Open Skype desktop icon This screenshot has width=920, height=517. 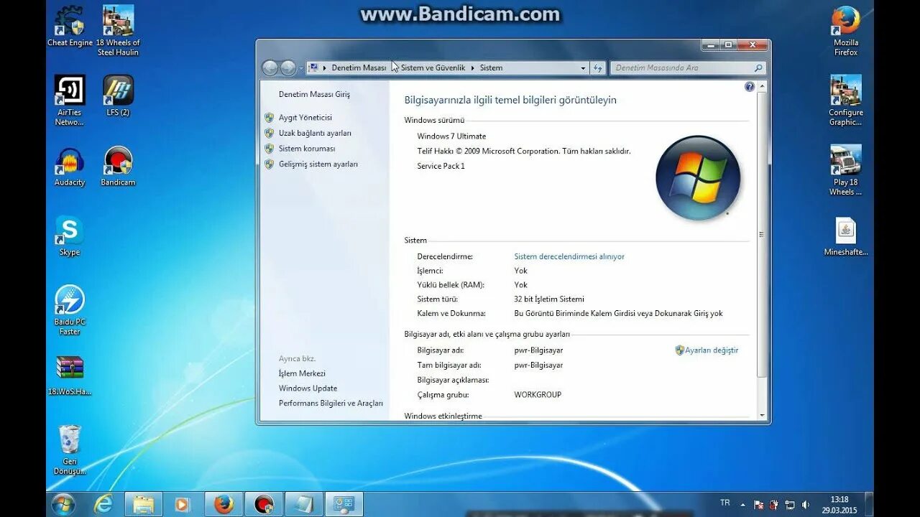tap(70, 236)
